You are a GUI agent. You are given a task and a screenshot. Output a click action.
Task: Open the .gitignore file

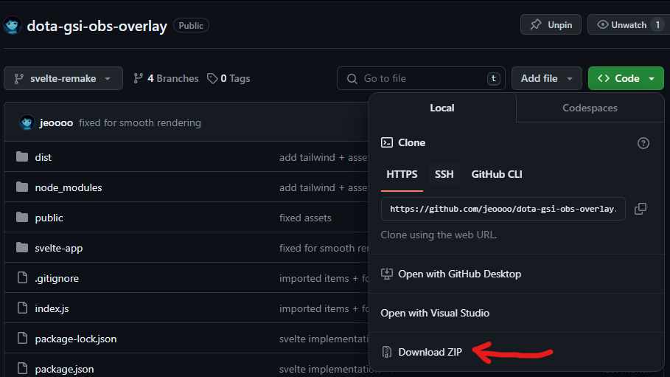57,279
